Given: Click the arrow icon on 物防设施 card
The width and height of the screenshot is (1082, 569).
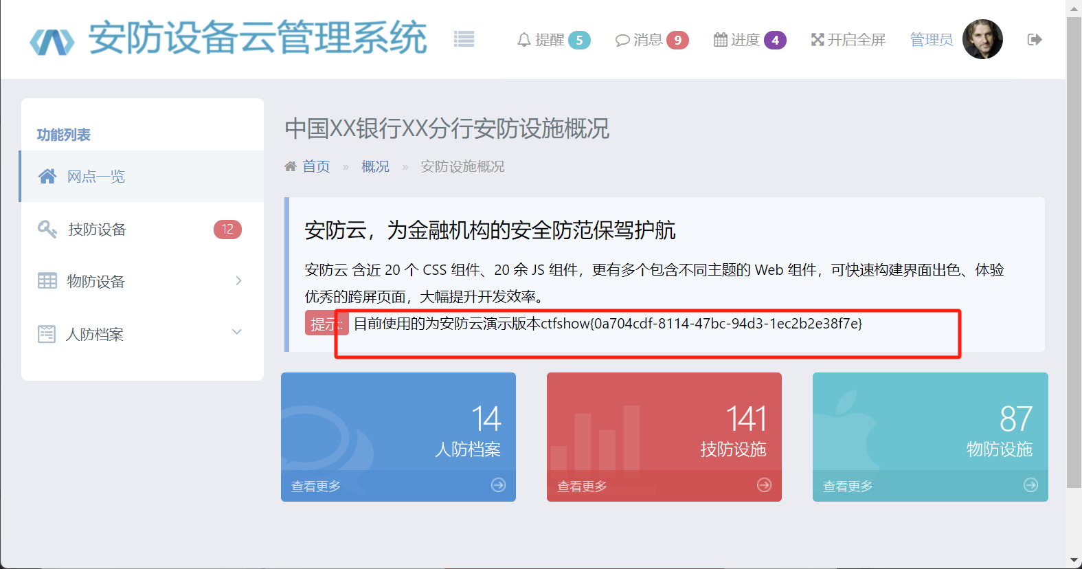Looking at the screenshot, I should point(1030,485).
